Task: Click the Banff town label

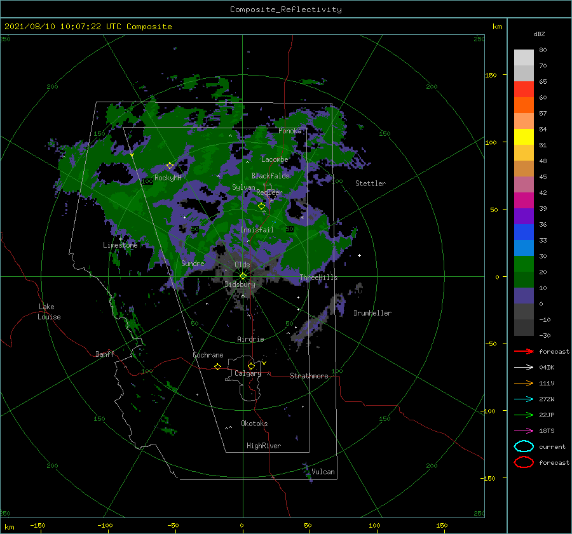Action: pos(105,354)
